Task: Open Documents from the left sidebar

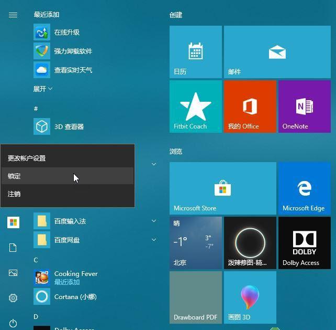Action: pos(13,248)
